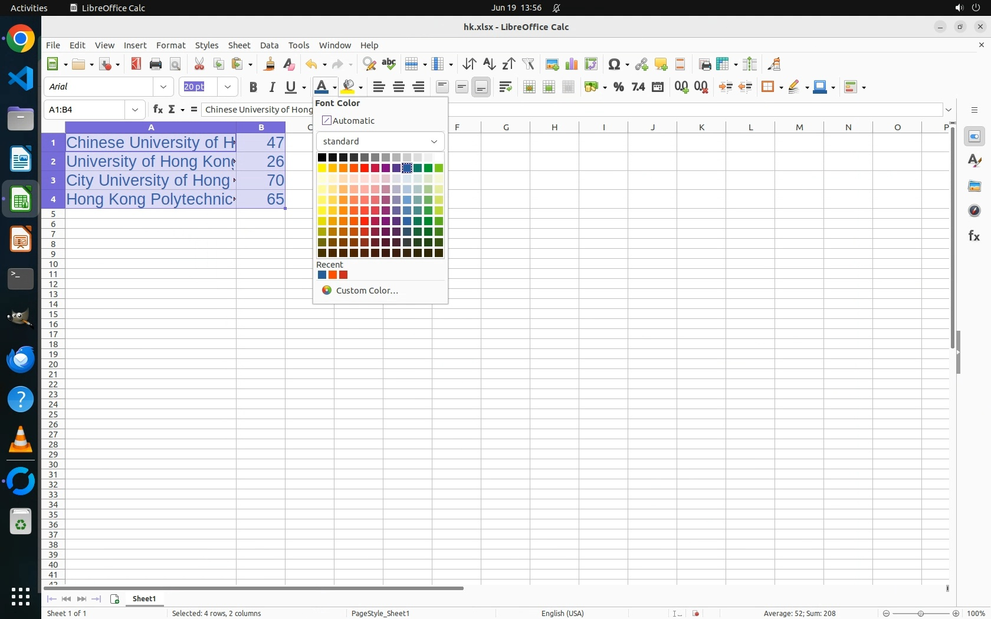Open the sidebar Navigator icon
The height and width of the screenshot is (619, 991).
974,211
